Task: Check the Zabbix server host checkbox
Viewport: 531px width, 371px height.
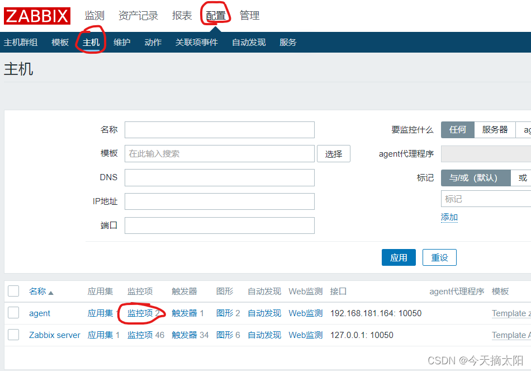Action: coord(13,335)
